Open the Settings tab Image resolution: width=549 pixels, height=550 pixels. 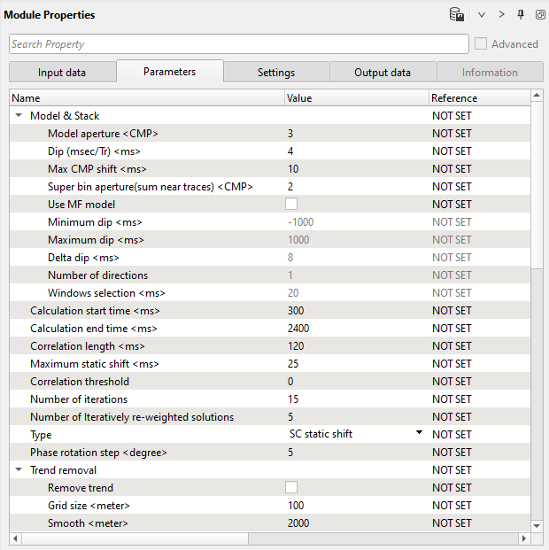[276, 73]
